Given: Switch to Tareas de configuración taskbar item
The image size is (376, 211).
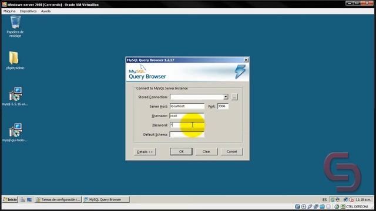Looking at the screenshot, I should click(58, 199).
